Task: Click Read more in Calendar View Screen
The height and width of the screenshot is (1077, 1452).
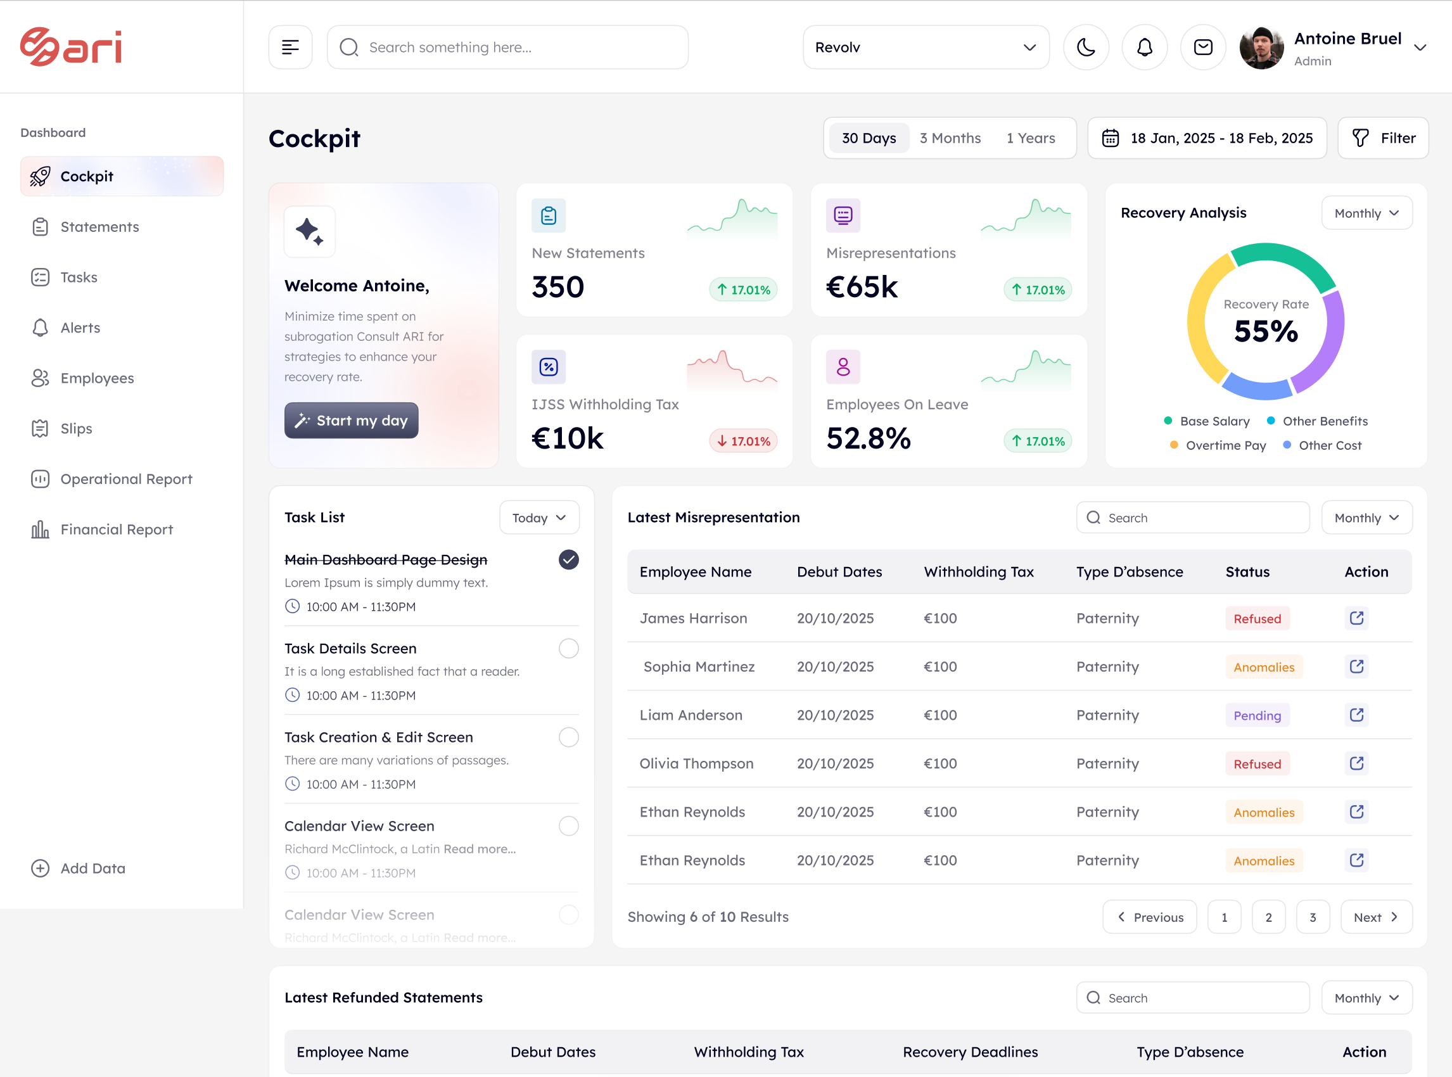Action: [479, 849]
